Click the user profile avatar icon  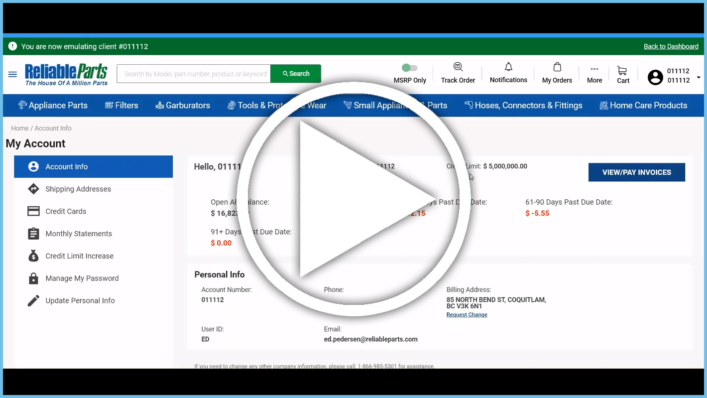click(655, 77)
